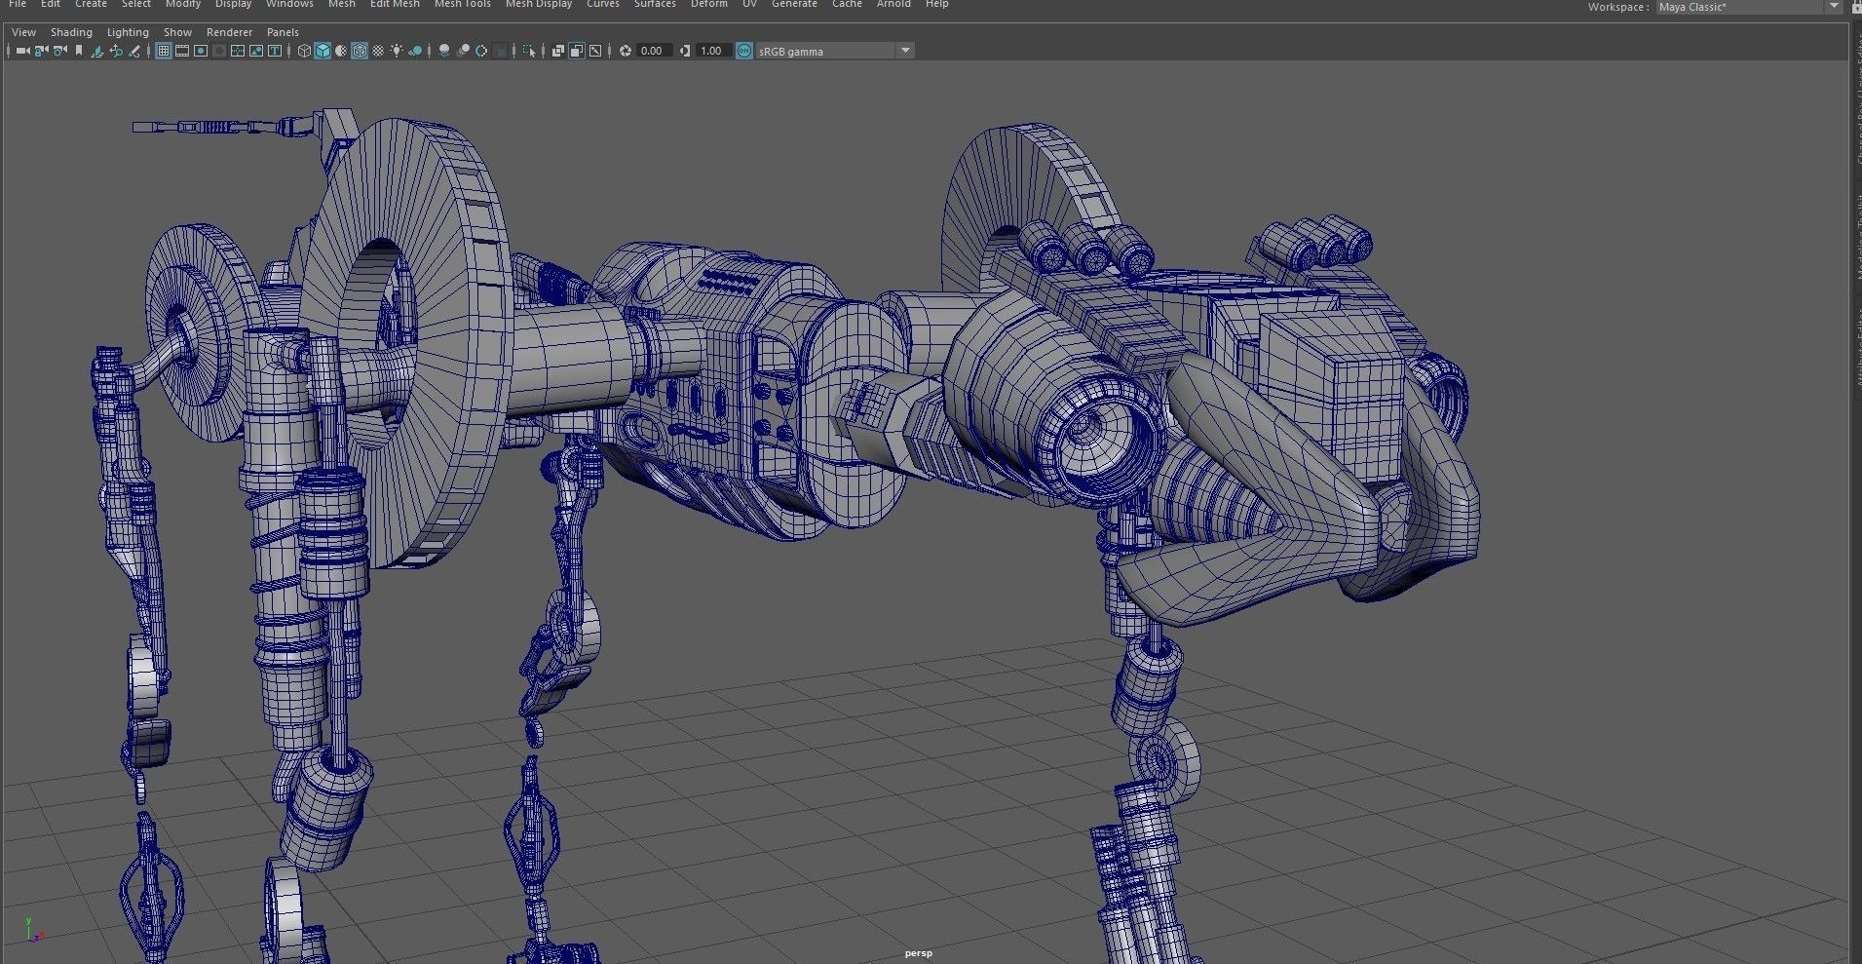Toggle X-Ray Active Components icon
Viewport: 1862px width, 964px height.
click(577, 51)
